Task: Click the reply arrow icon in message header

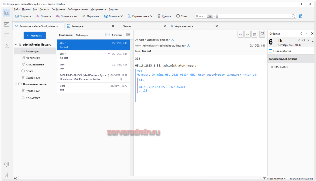Action: tap(240, 35)
